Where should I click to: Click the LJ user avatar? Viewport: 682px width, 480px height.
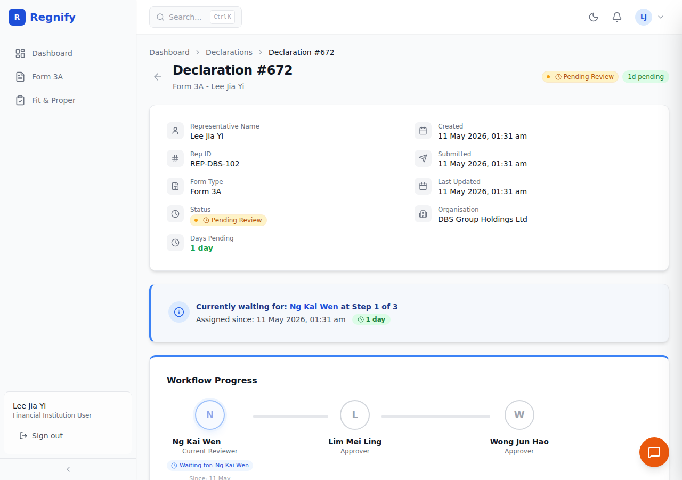[x=644, y=17]
